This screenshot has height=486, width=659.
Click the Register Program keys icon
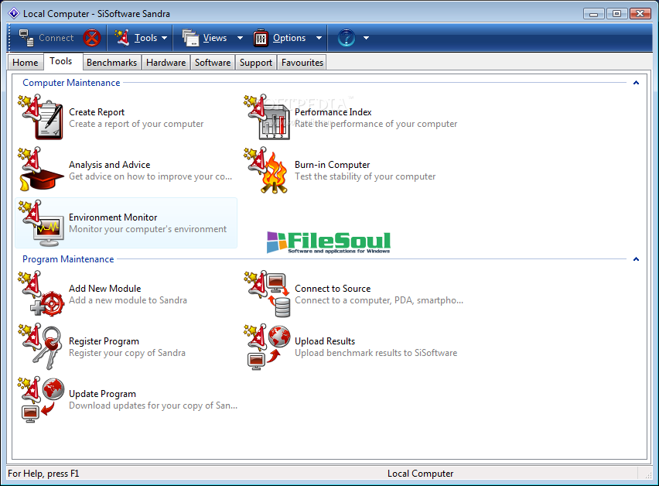(x=40, y=347)
